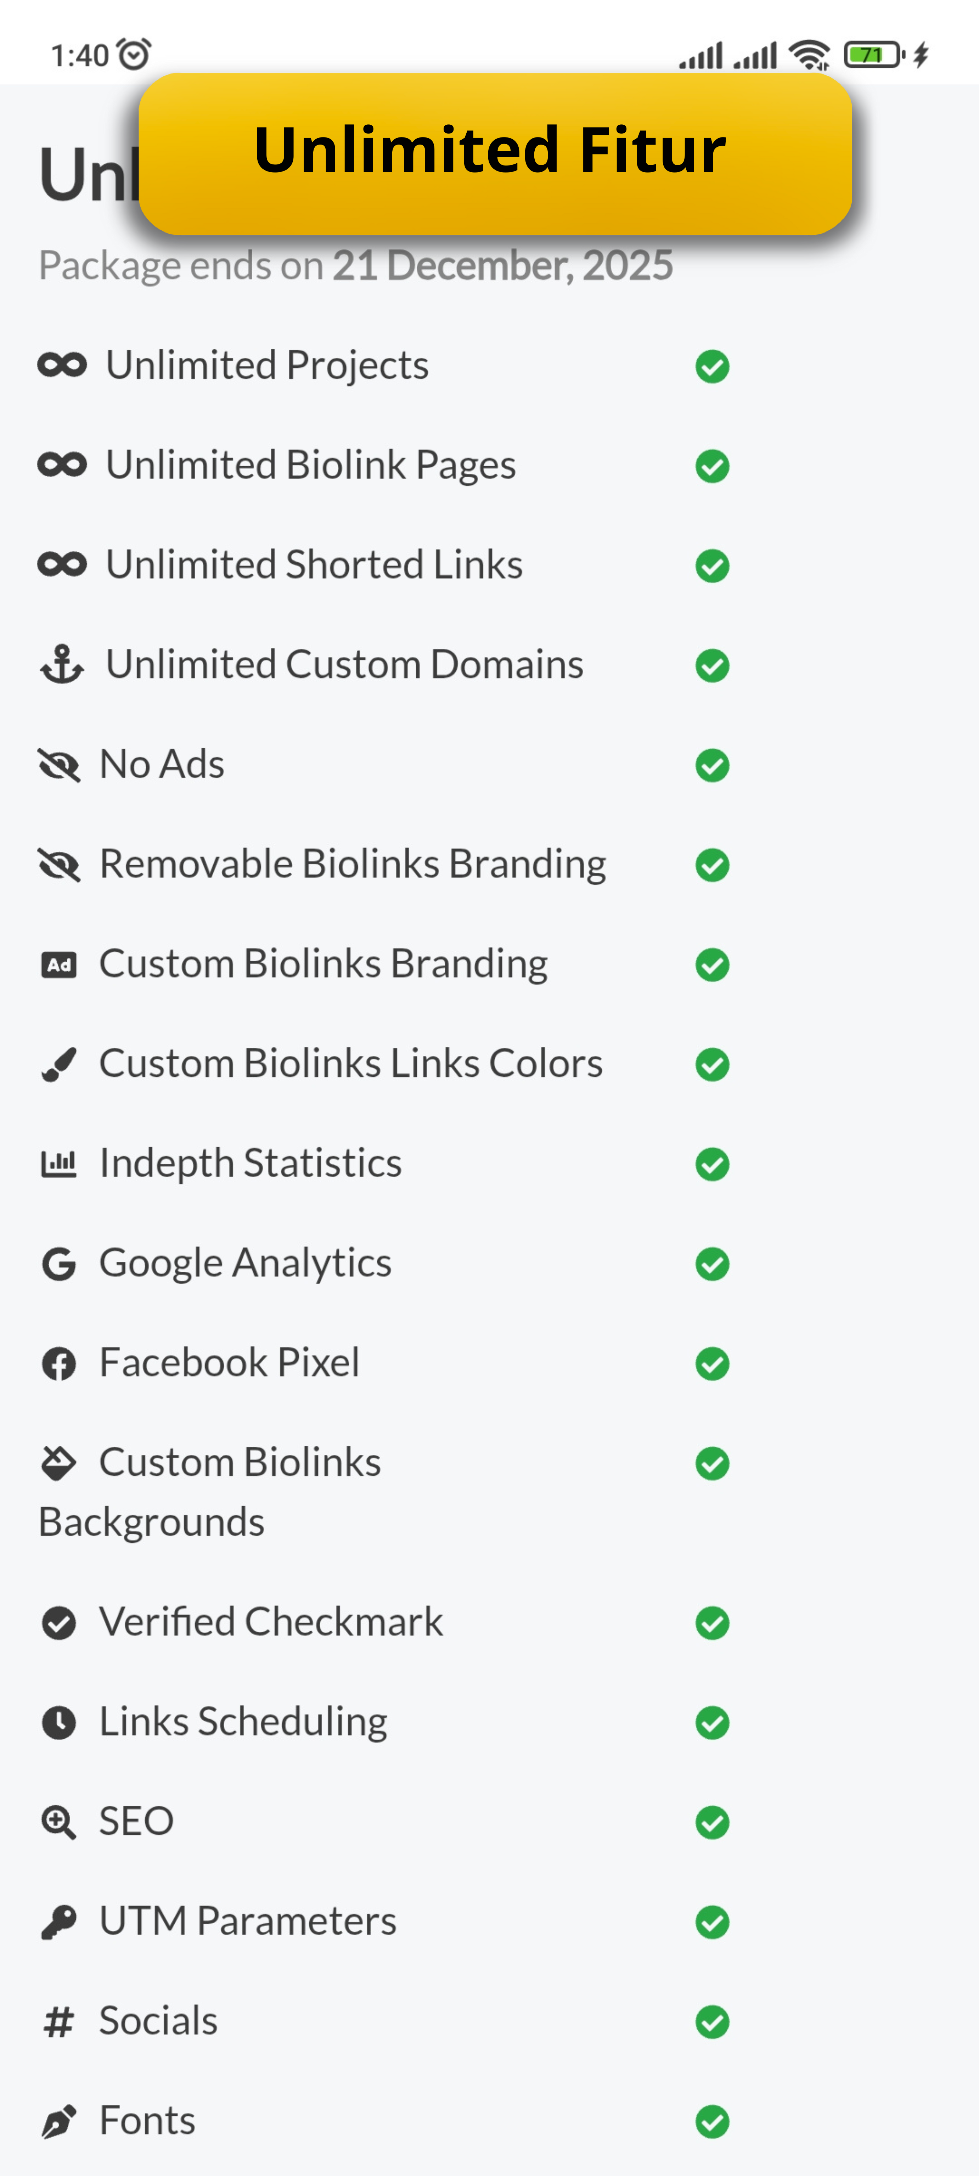Tap the Ad icon for Custom Biolinks Branding
This screenshot has height=2177, width=979.
(x=59, y=964)
